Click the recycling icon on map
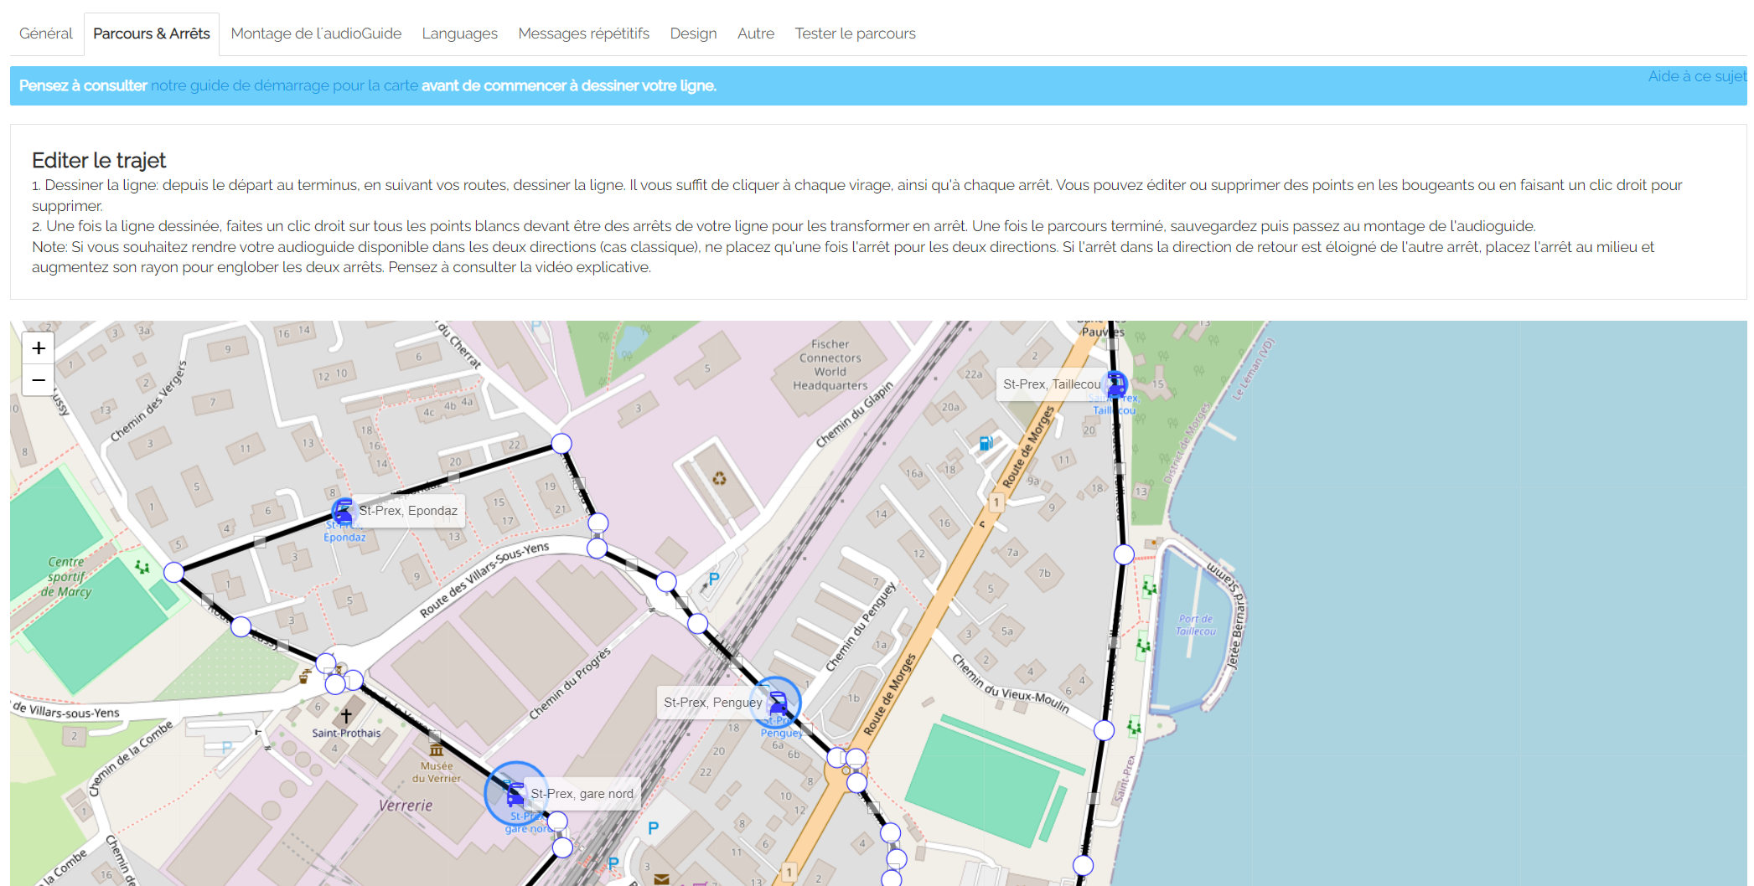1754x886 pixels. pos(719,479)
